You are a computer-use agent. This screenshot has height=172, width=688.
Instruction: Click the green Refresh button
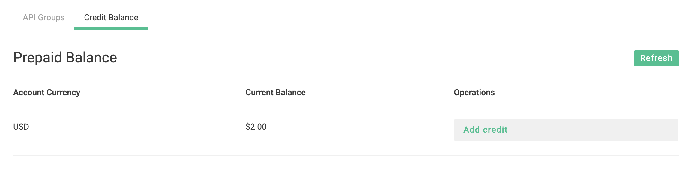tap(656, 58)
